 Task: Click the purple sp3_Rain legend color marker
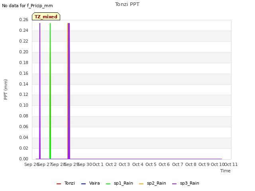pos(175,184)
